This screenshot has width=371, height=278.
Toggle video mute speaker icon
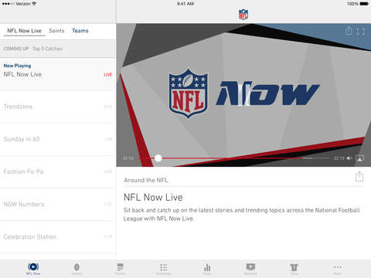coord(349,158)
